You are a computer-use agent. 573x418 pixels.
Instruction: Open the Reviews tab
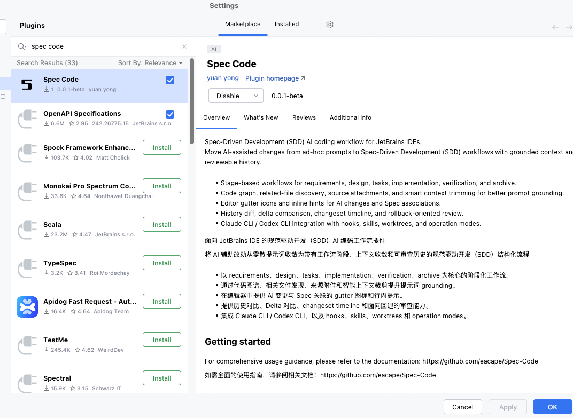pyautogui.click(x=304, y=117)
